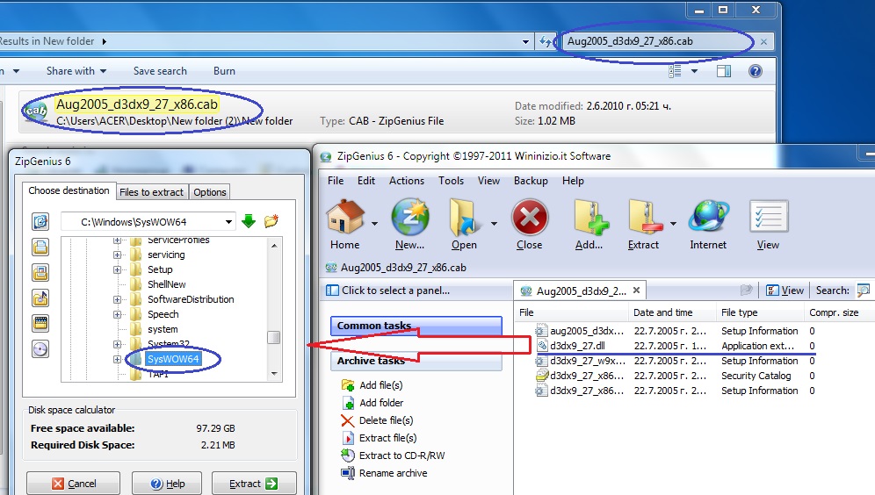Select the Choose destination tab
Screen dimensions: 875x495
click(x=69, y=190)
